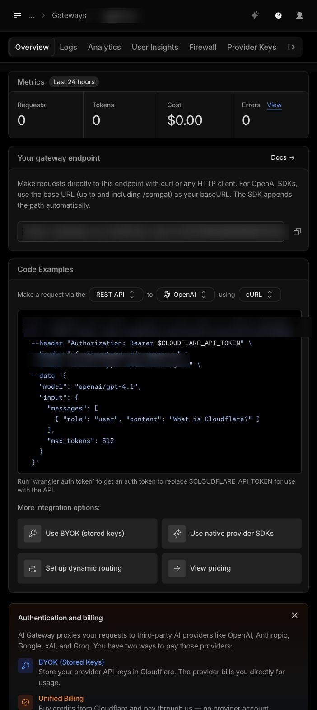This screenshot has height=710, width=317.
Task: Click 'More integration options:' label
Action: (x=59, y=508)
